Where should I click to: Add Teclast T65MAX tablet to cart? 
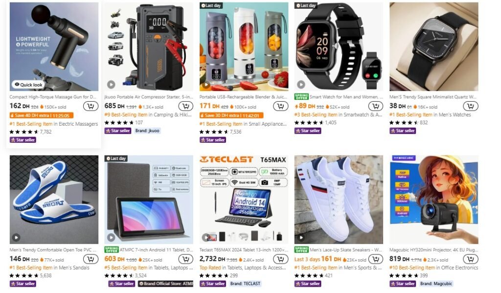[x=280, y=259]
